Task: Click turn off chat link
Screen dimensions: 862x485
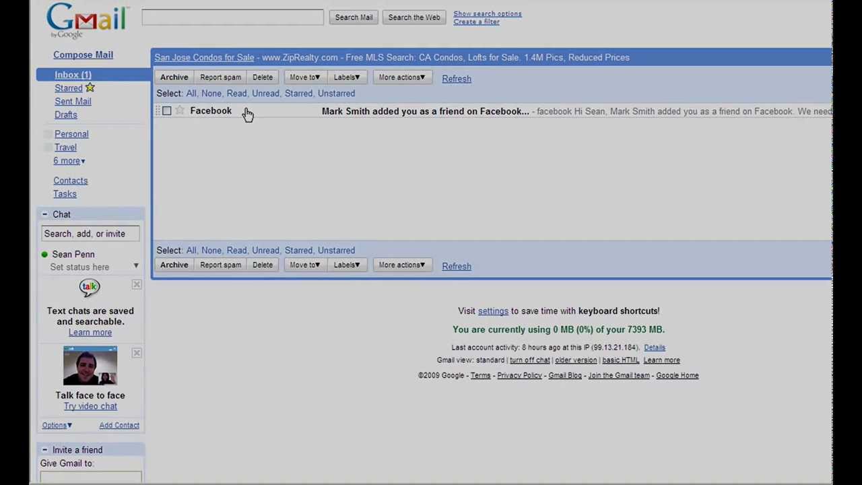Action: point(529,360)
